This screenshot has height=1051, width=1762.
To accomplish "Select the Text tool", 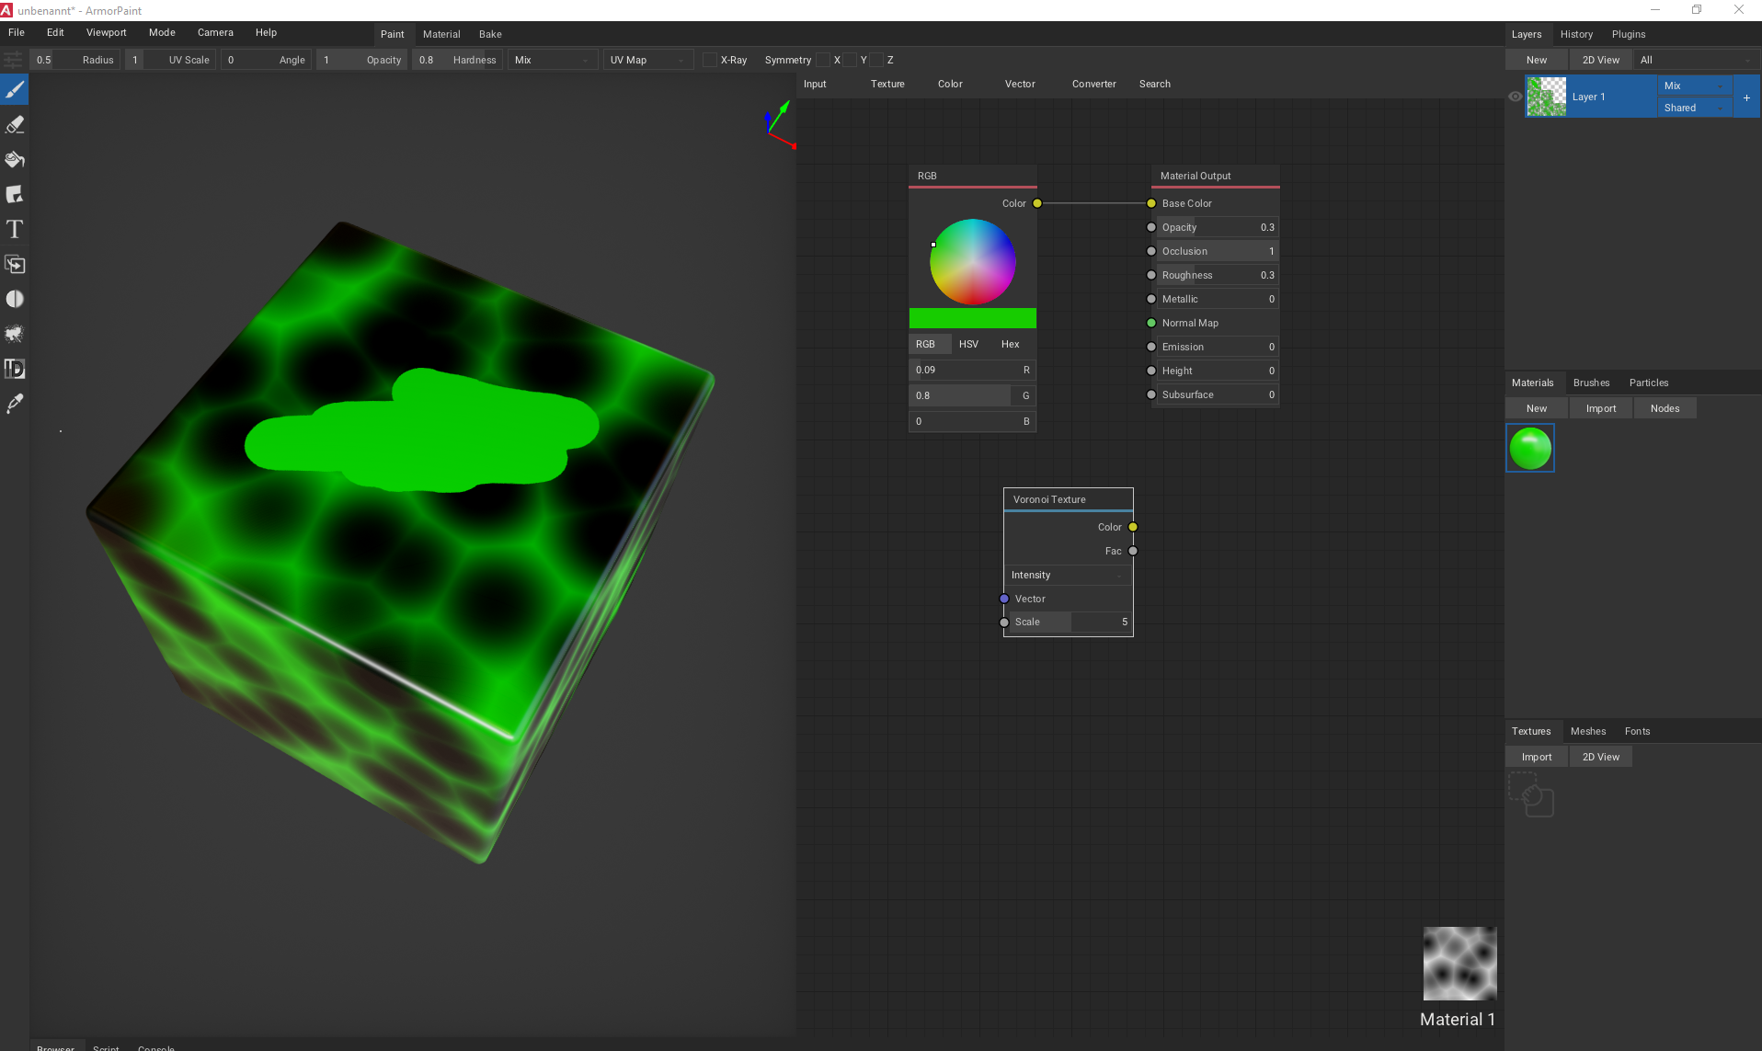I will coord(15,230).
